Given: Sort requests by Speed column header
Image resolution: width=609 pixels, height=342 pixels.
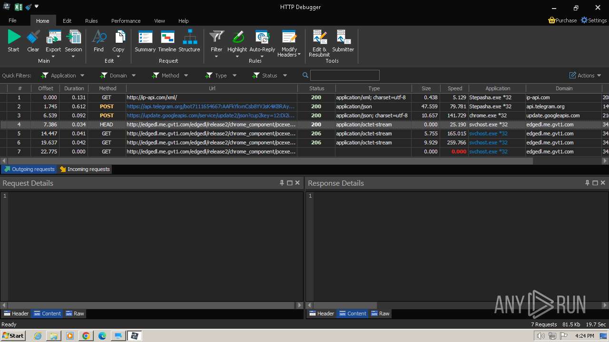Looking at the screenshot, I should [454, 88].
